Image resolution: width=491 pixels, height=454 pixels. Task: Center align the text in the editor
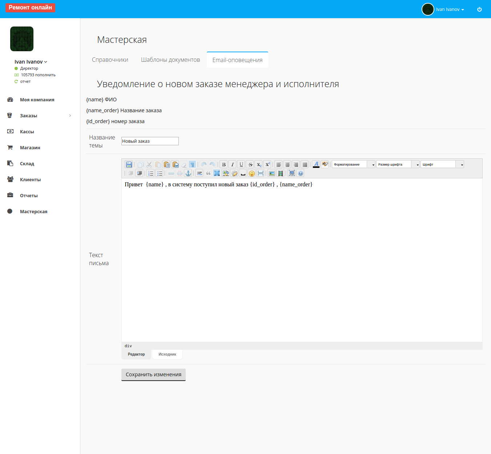pos(287,165)
